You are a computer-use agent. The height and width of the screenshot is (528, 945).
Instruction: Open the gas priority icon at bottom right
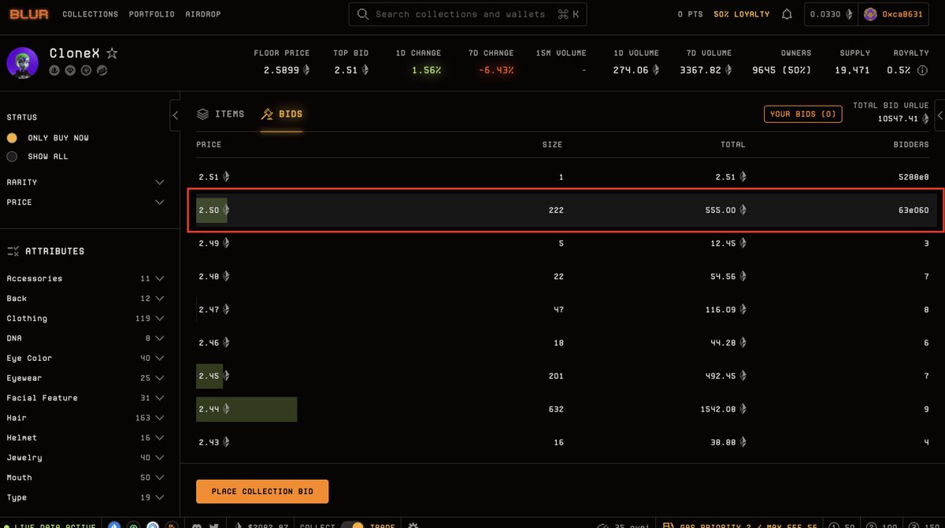point(669,524)
